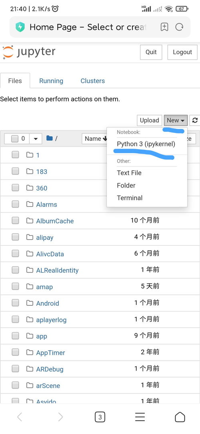Sort files using the Name header
Viewport: 200px width, 434px height.
click(x=94, y=139)
